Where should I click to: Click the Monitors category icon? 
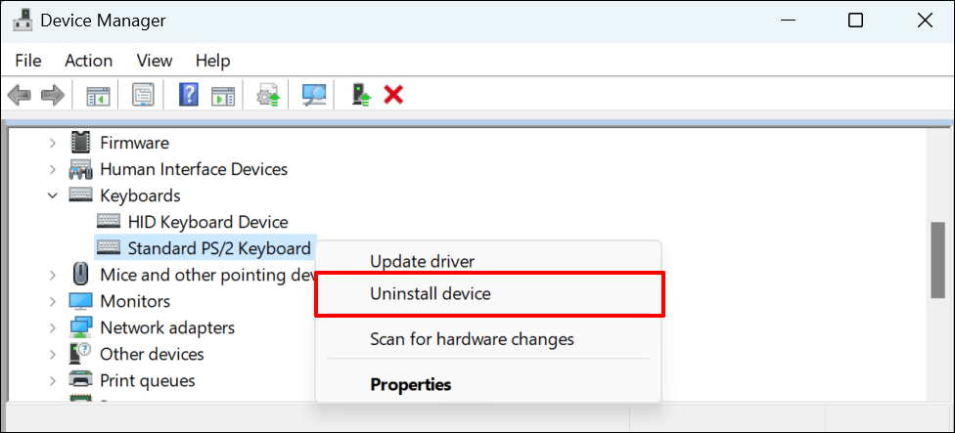(80, 301)
